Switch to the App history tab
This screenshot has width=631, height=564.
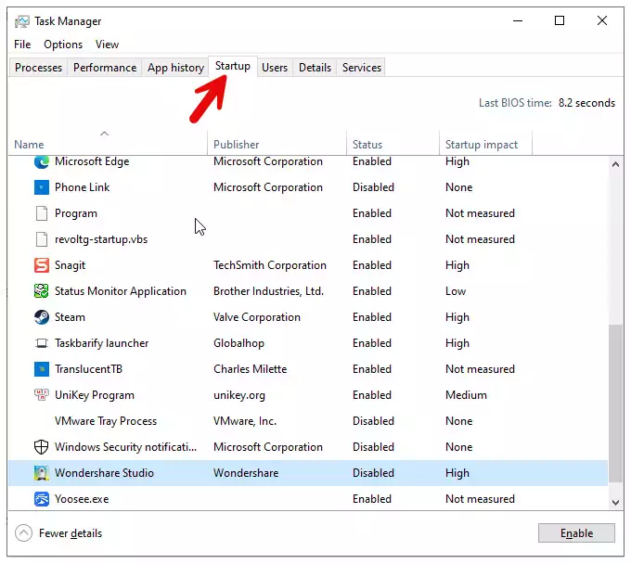176,67
